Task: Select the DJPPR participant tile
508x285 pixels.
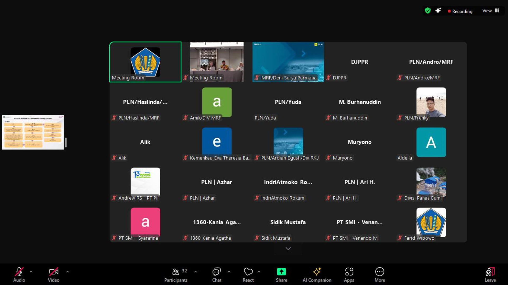Action: [360, 62]
